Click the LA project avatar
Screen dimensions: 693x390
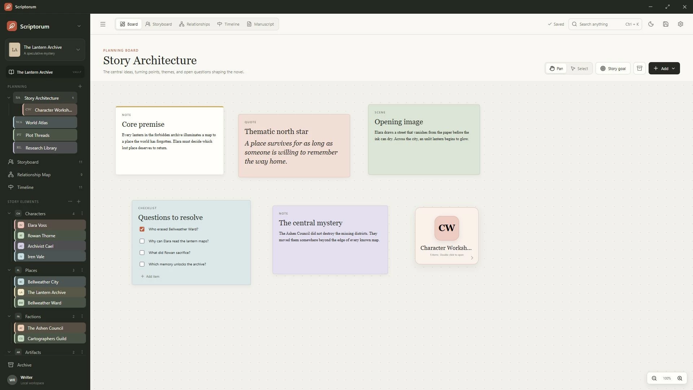[x=14, y=49]
